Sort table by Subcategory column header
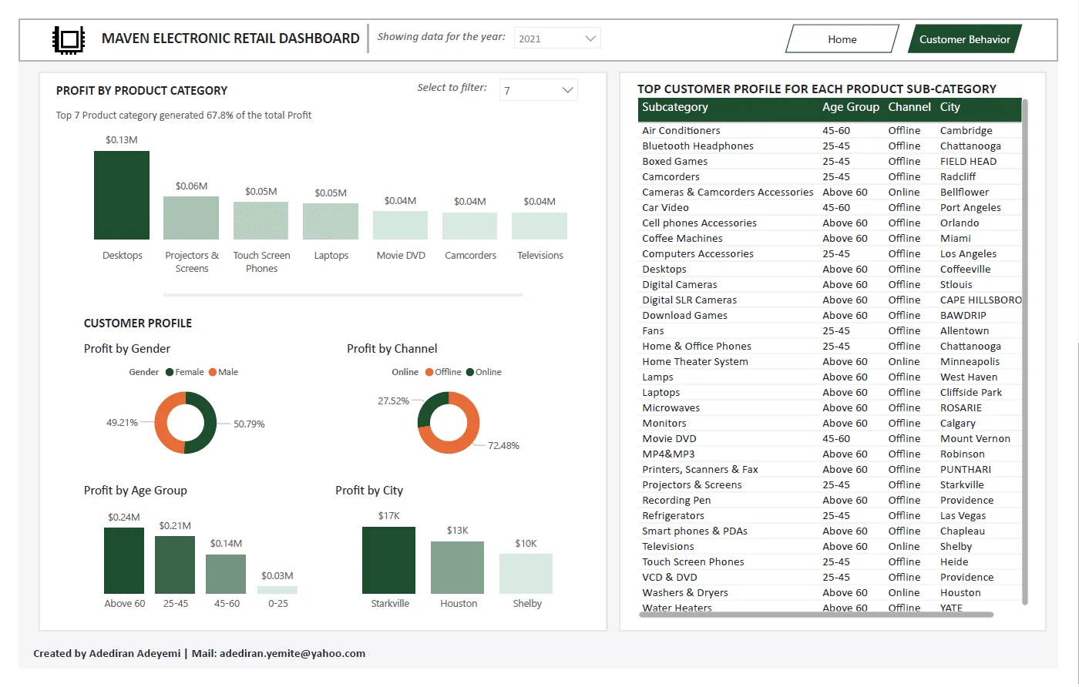Viewport: 1079px width, 687px height. [675, 107]
